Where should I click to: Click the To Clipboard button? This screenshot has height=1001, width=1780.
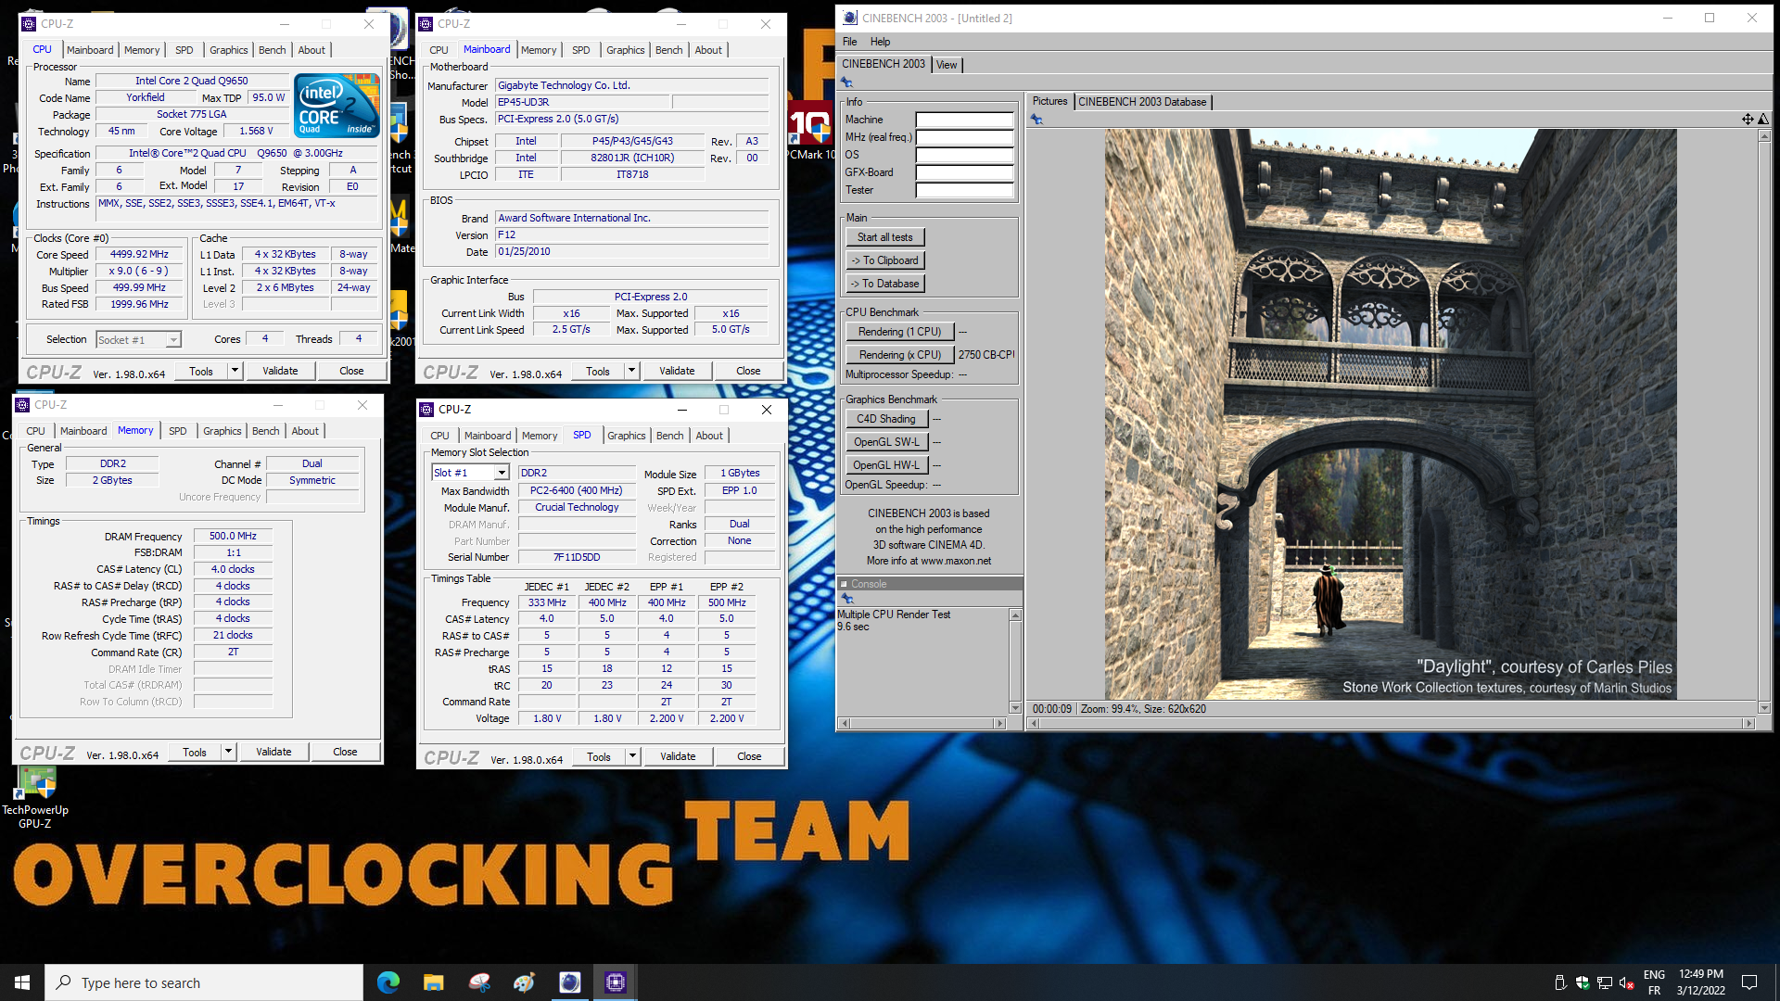point(884,260)
